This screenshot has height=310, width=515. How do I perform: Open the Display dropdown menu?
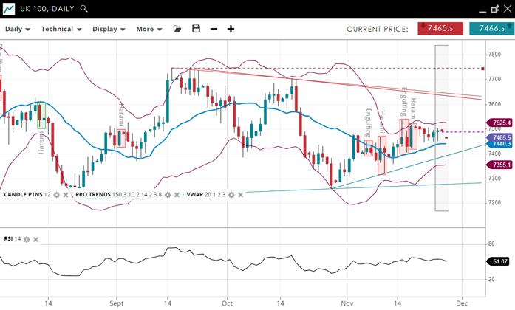coord(109,30)
